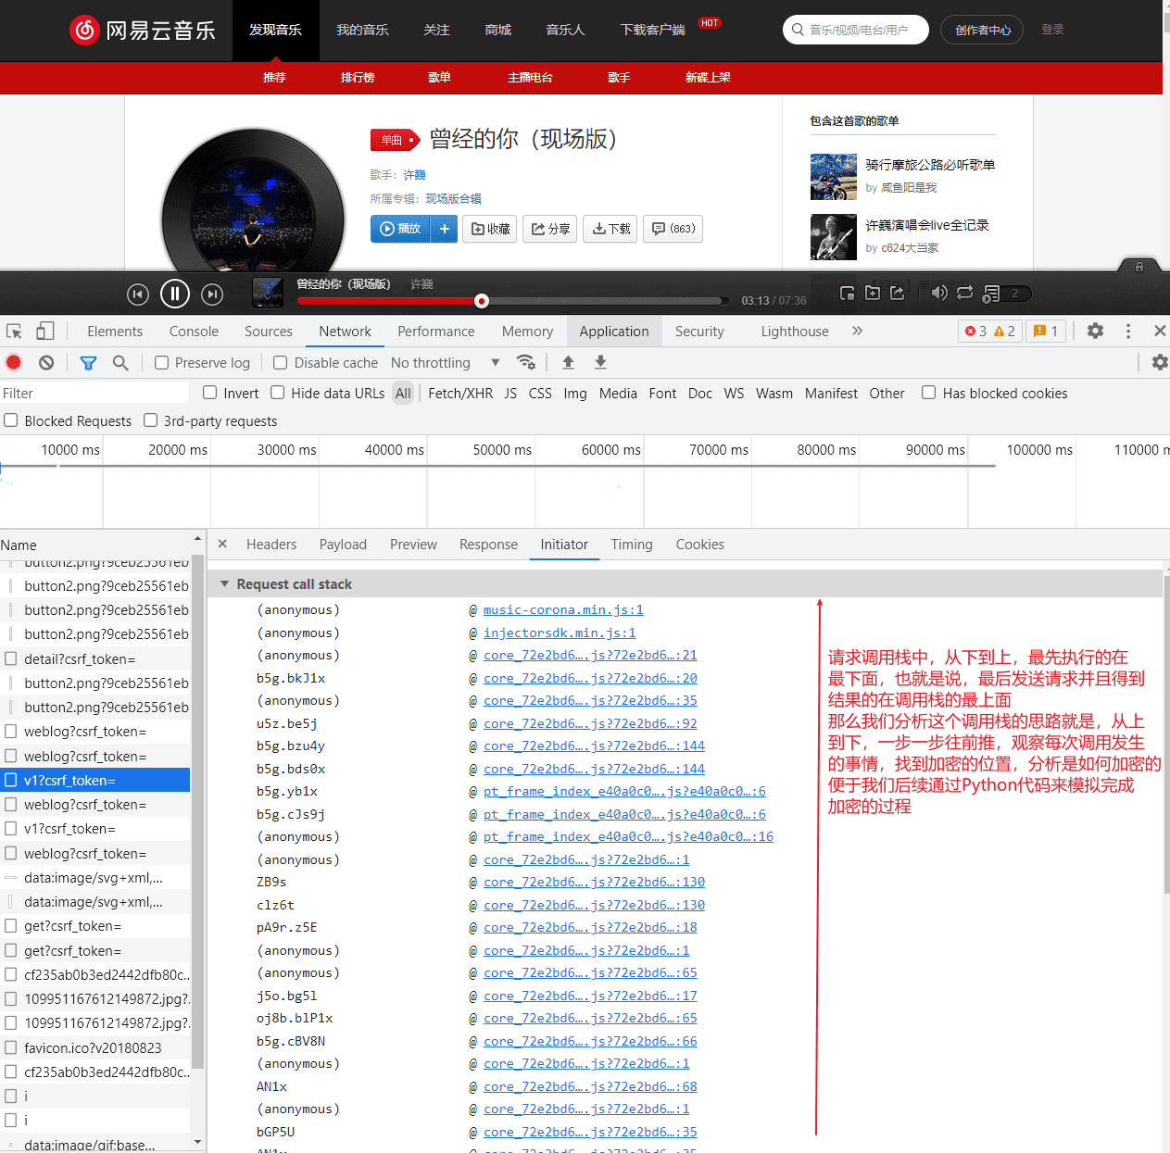Enable the Disable cache checkbox
Screen dimensions: 1170x1153
click(x=280, y=363)
